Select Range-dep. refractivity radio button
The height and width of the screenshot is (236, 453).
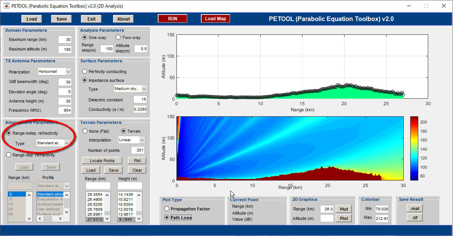(9, 155)
